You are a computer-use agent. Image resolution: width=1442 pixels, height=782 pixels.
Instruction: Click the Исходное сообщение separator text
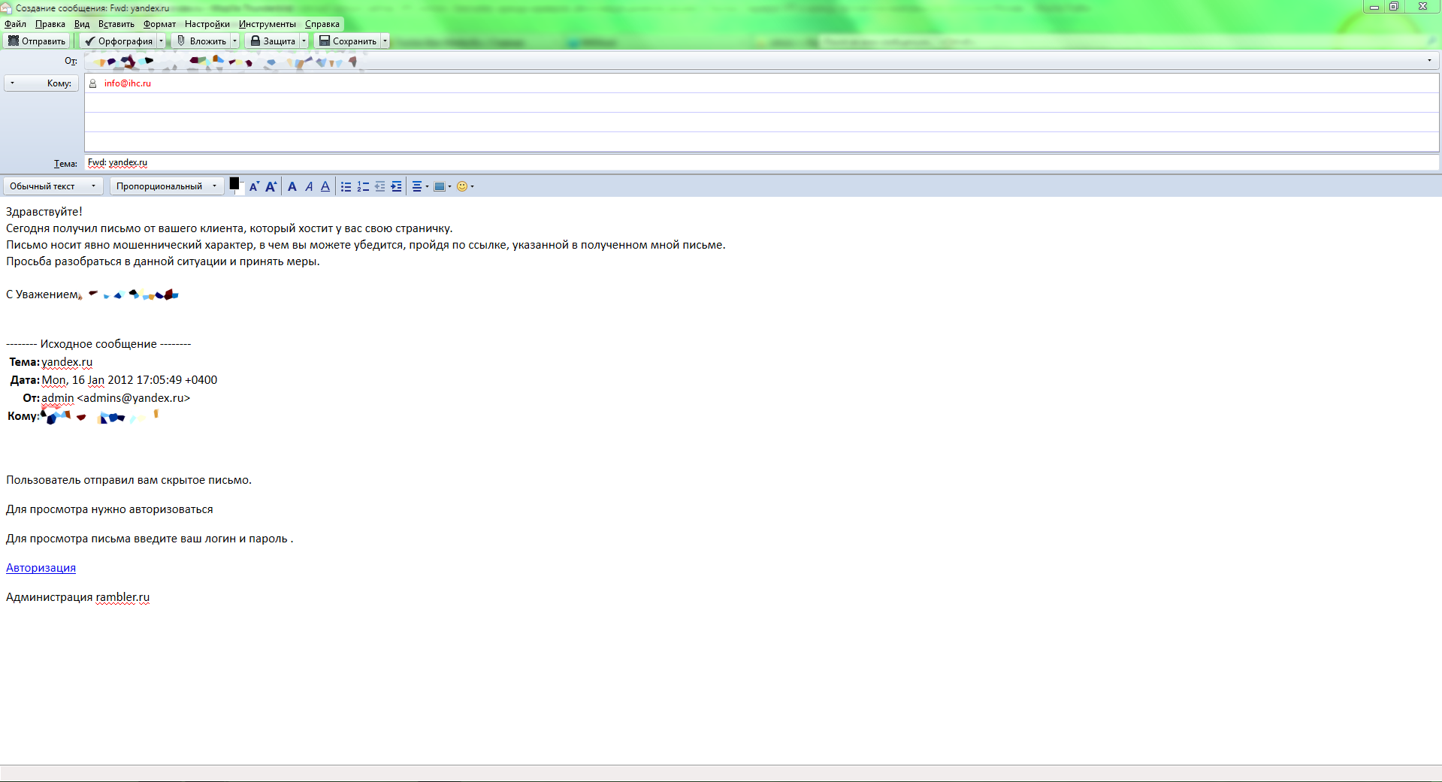pos(98,344)
